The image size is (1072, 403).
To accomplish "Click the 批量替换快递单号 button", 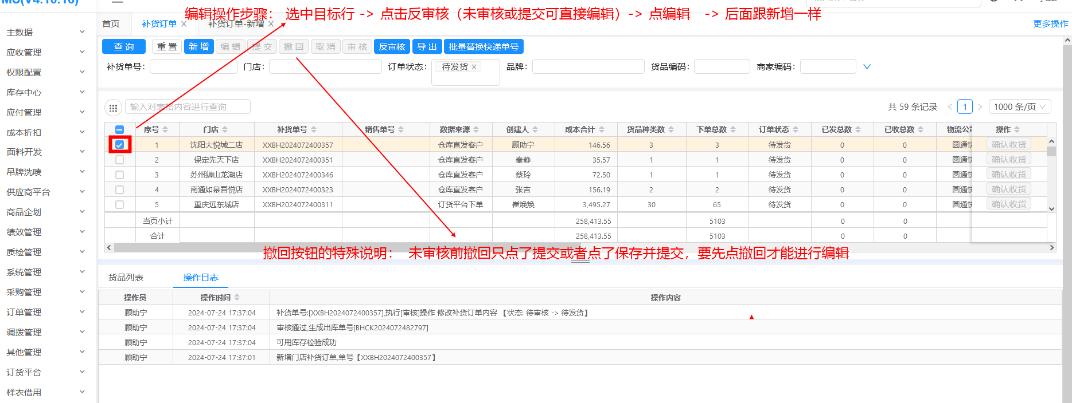I will 483,47.
